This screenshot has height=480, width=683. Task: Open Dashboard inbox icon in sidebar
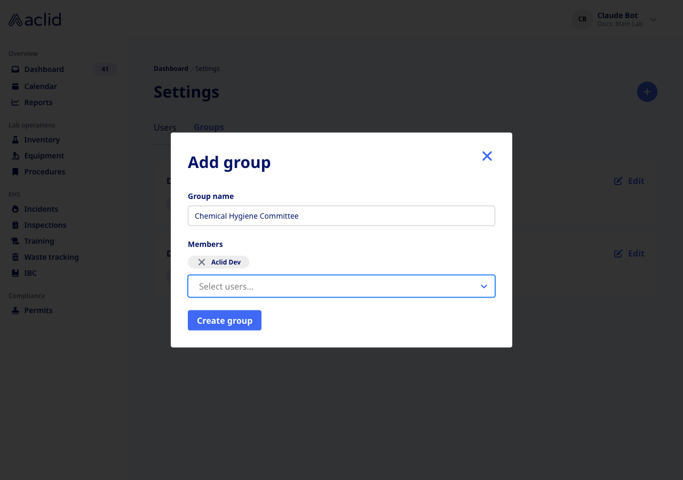point(15,69)
